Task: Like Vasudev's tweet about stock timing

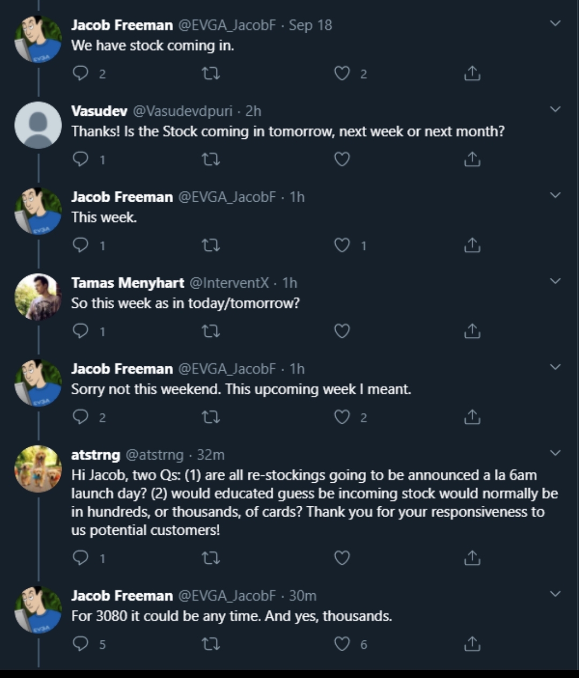Action: tap(342, 159)
